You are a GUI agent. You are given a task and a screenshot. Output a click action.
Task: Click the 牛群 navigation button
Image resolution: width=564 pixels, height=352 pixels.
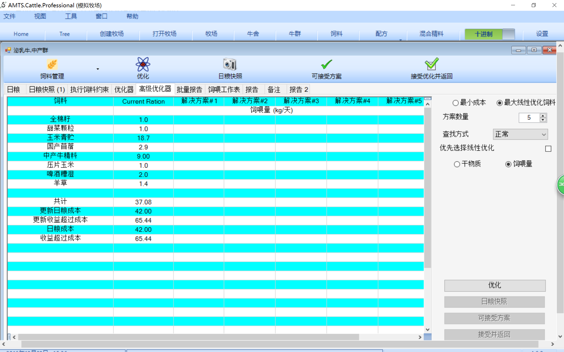click(295, 34)
